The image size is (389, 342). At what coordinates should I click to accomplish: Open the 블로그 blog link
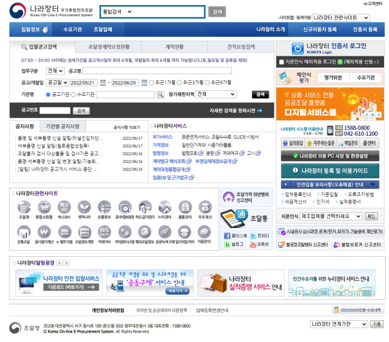point(234,244)
